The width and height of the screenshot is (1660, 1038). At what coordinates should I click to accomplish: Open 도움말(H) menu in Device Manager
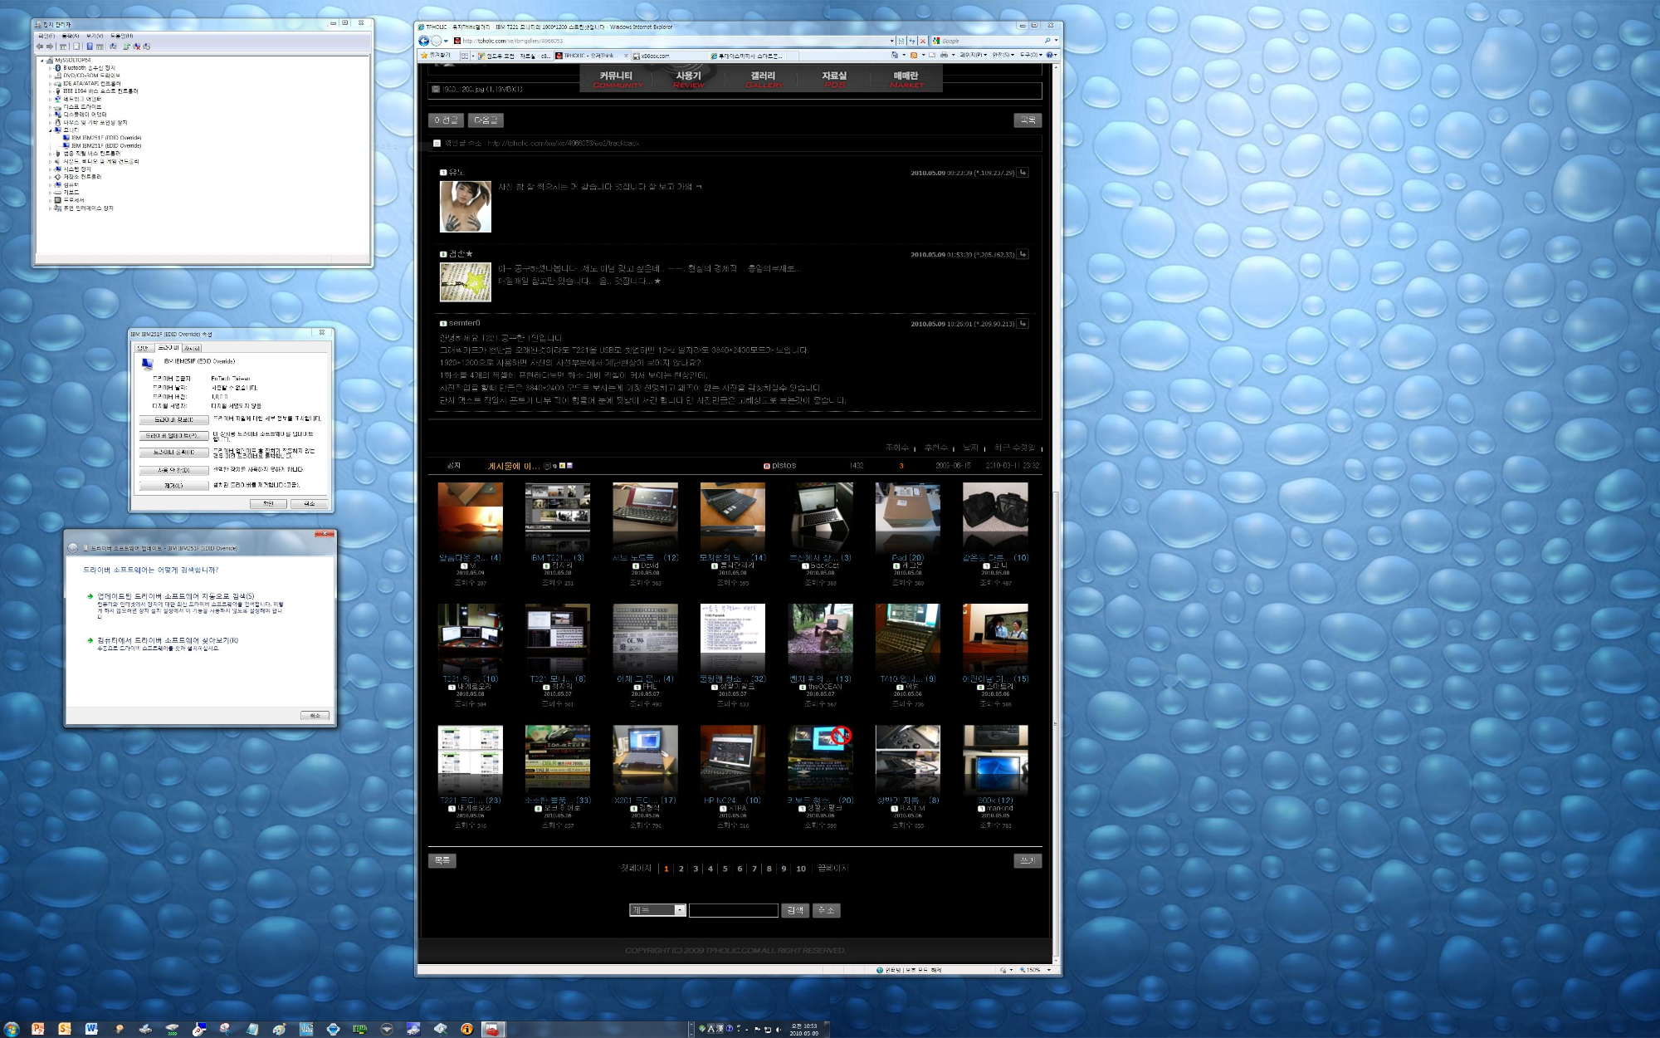121,36
